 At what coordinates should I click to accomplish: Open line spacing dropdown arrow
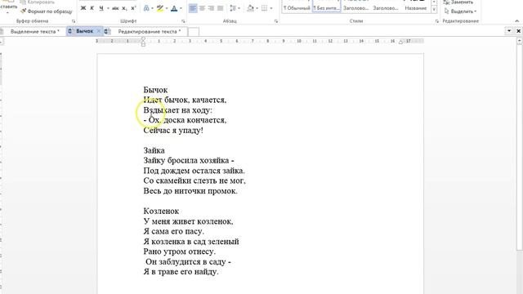tap(239, 8)
